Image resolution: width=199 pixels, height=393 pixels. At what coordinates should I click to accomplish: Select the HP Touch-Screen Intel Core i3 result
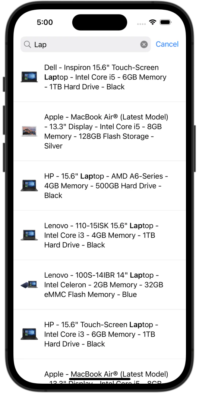pos(99,334)
